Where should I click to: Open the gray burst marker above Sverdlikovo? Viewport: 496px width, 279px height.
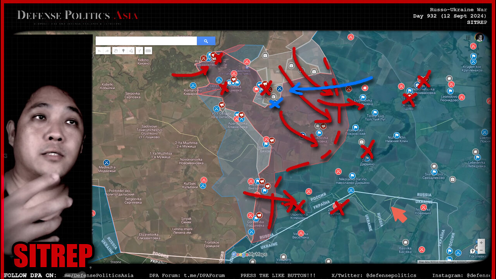pos(434,166)
